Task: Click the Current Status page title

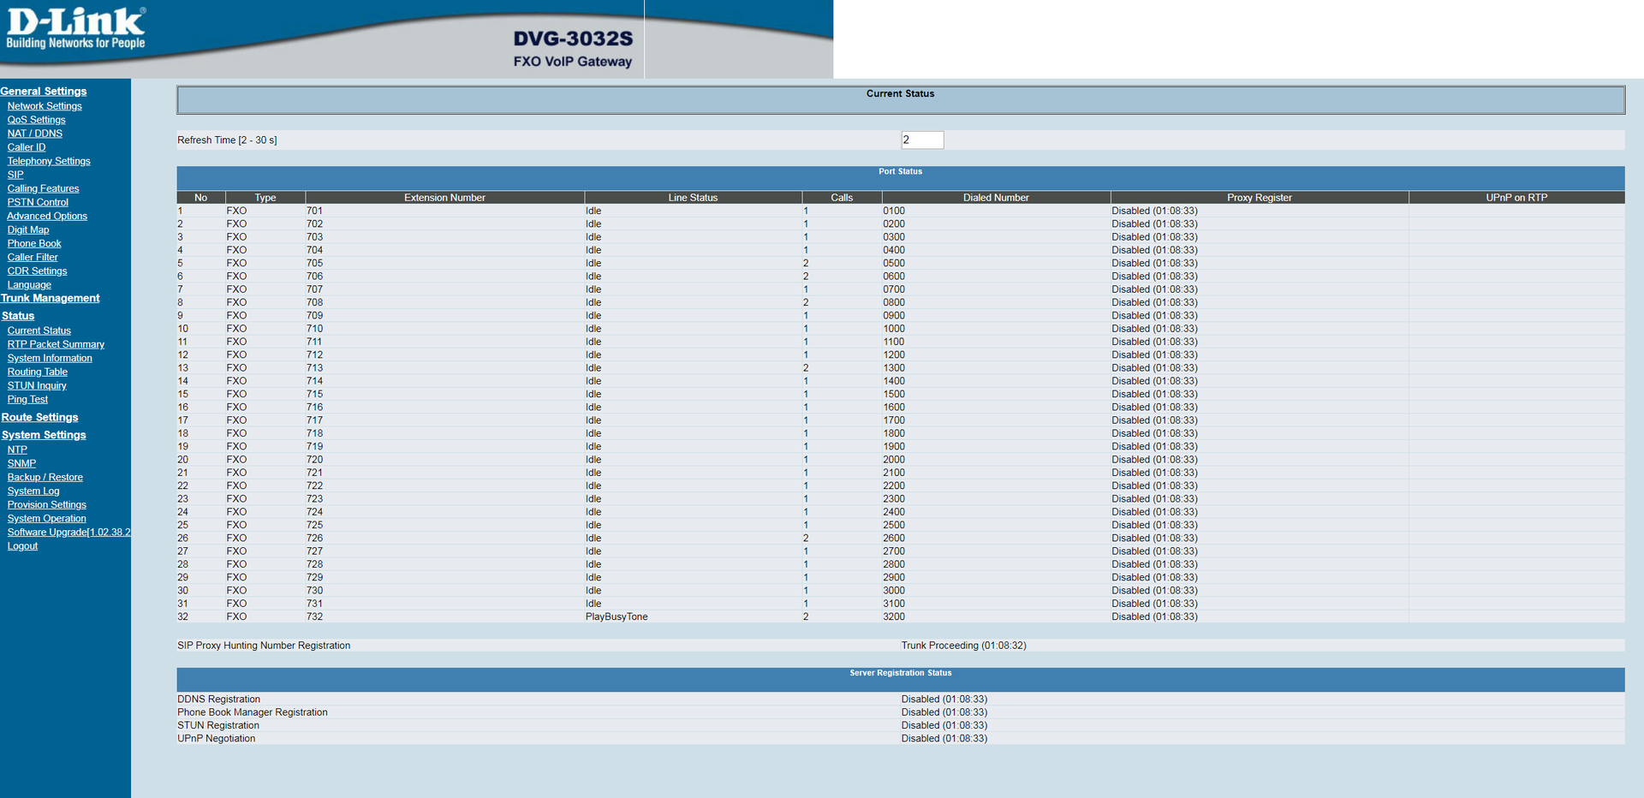Action: (x=901, y=94)
